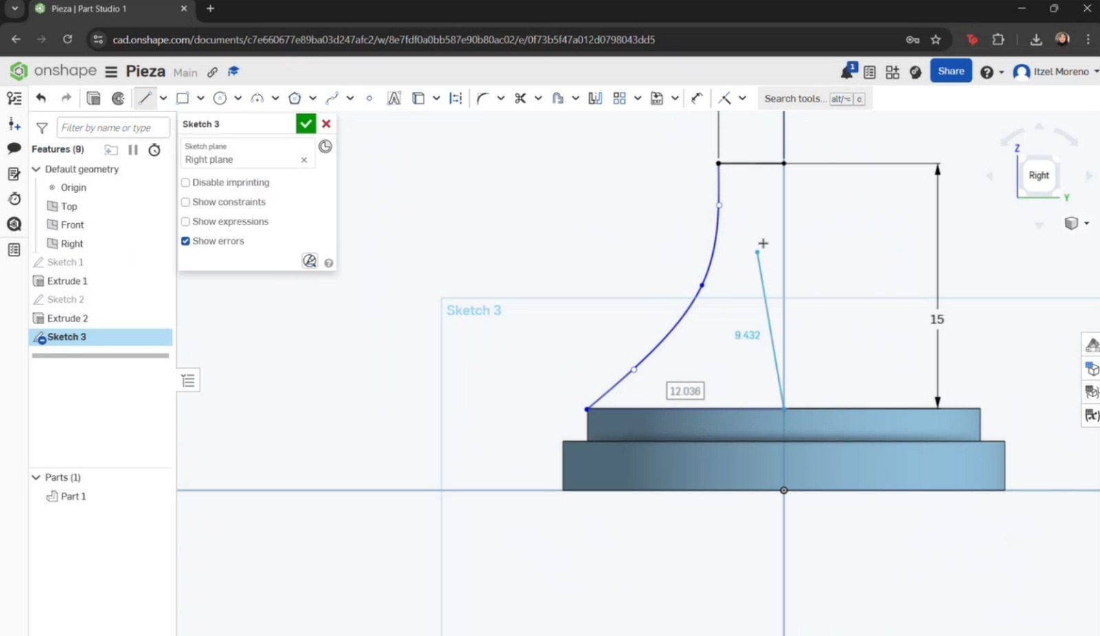Click the Pieza document tab
The image size is (1100, 636).
coord(96,9)
